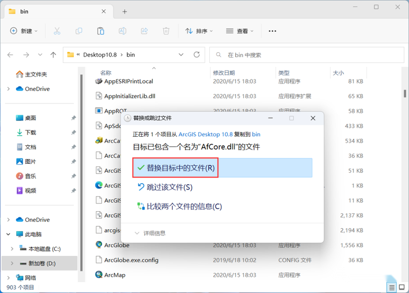Minimize the 替换或跳过文件 dialog
The width and height of the screenshot is (409, 293).
click(271, 118)
